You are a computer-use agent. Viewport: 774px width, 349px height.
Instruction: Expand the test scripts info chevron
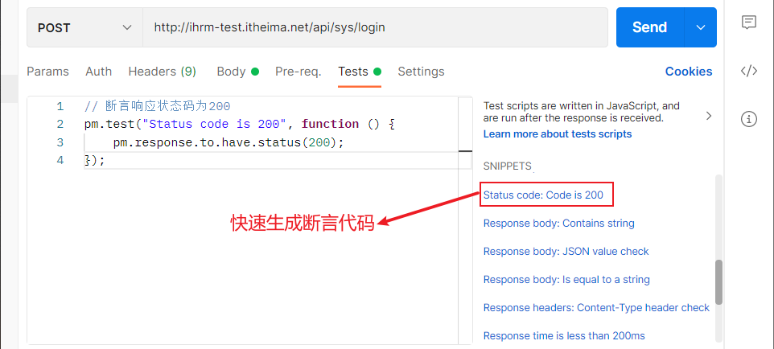click(708, 116)
